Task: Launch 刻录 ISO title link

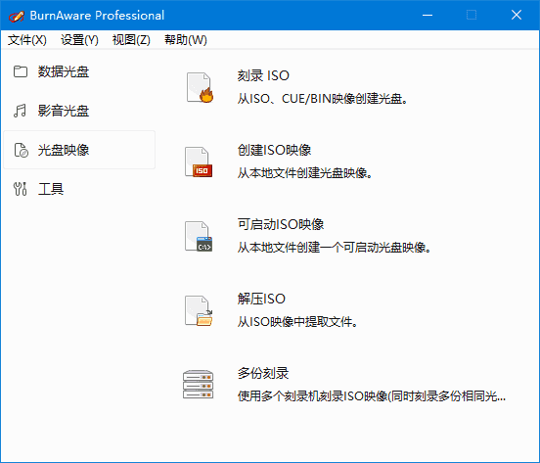Action: [x=263, y=75]
